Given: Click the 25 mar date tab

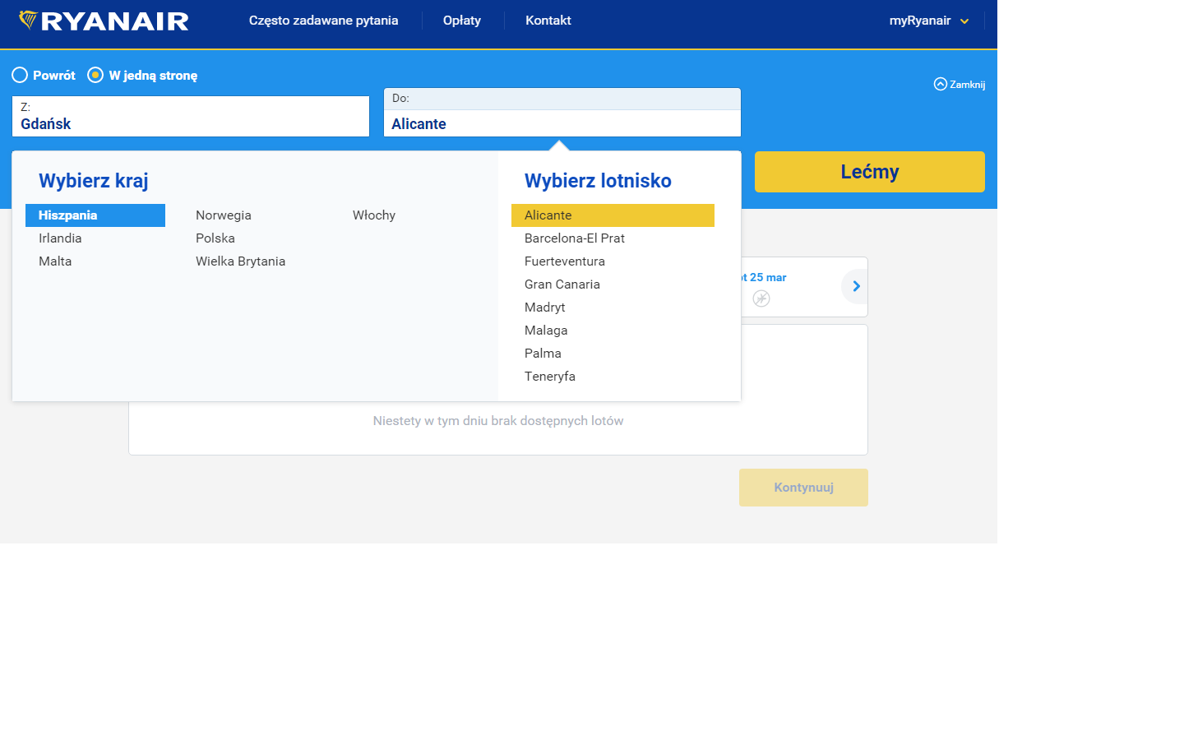Looking at the screenshot, I should (765, 278).
